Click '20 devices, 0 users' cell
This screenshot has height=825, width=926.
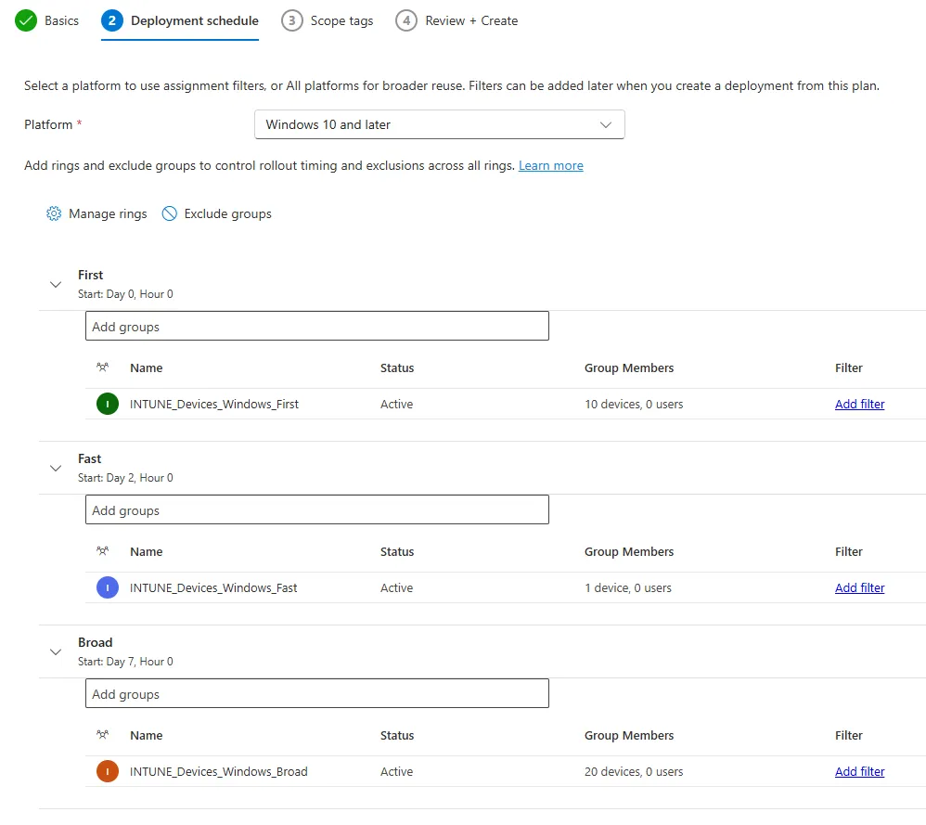[634, 771]
